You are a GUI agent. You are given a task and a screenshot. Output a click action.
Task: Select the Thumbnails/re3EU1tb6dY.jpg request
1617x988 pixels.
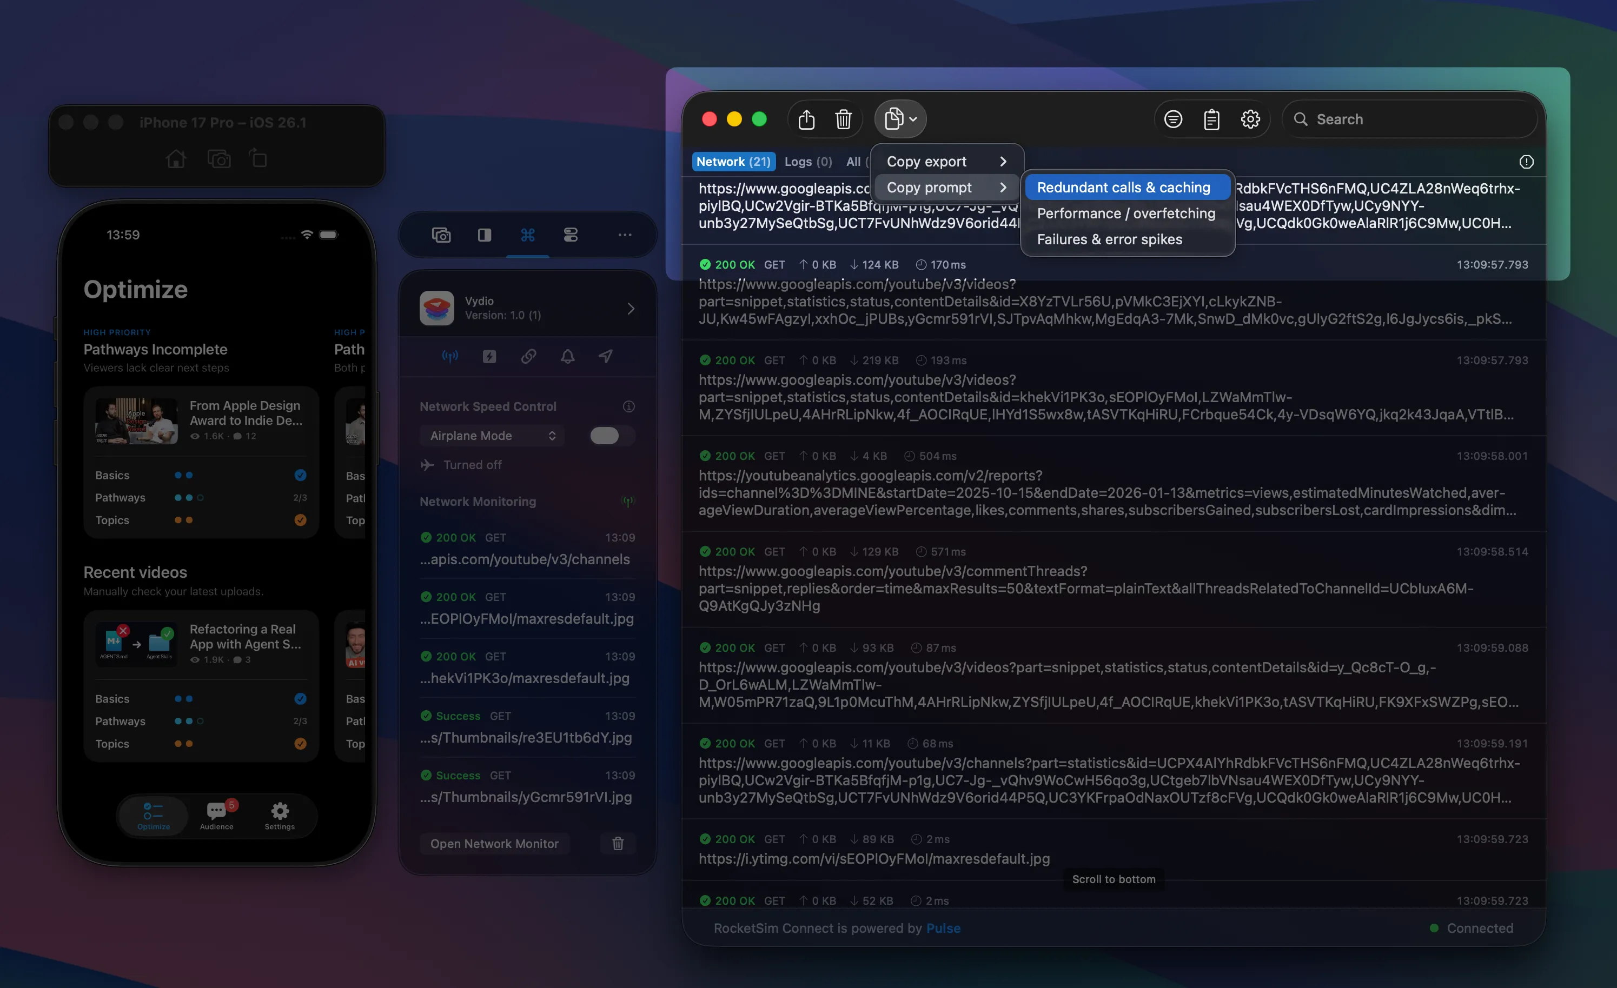(528, 727)
